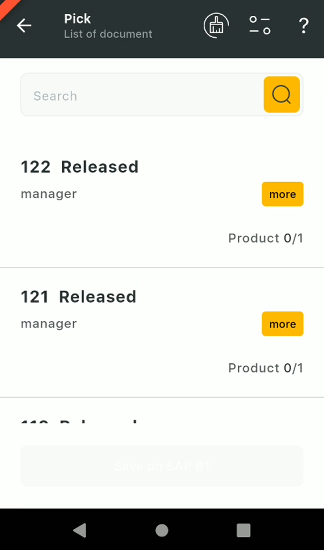The height and width of the screenshot is (550, 324).
Task: Select the 121 Released document
Action: [x=78, y=297]
